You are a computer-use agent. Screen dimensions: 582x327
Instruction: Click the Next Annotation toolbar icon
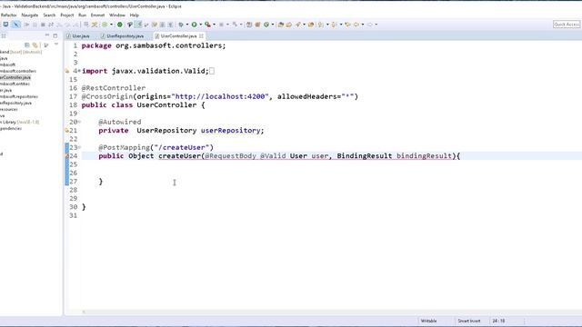pyautogui.click(x=321, y=25)
